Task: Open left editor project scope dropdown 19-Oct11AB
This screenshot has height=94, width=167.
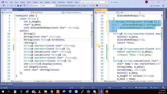Action: (16, 13)
